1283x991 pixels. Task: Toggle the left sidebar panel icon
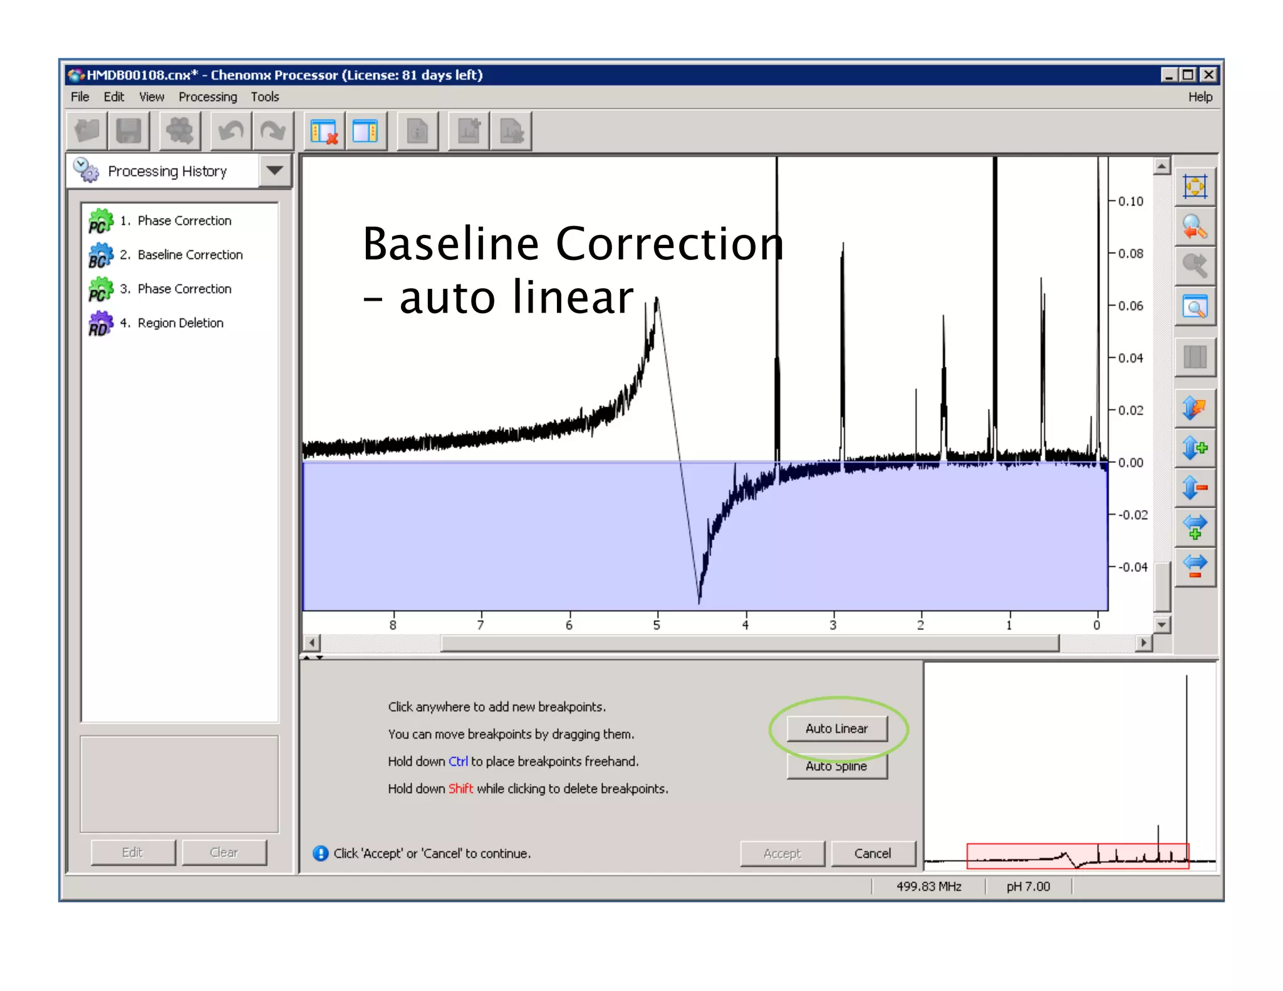pos(324,132)
